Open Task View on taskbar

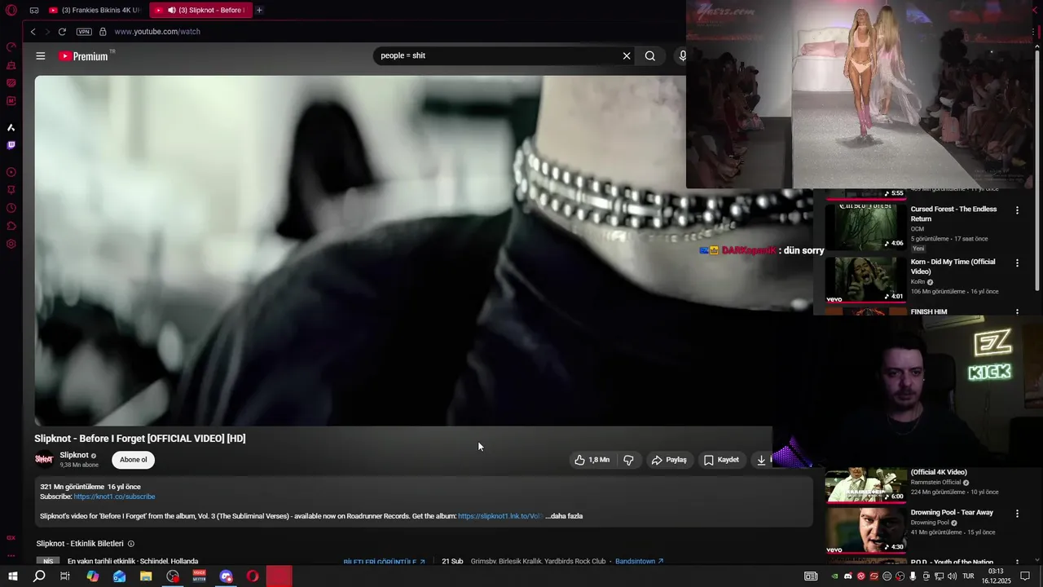pyautogui.click(x=65, y=576)
